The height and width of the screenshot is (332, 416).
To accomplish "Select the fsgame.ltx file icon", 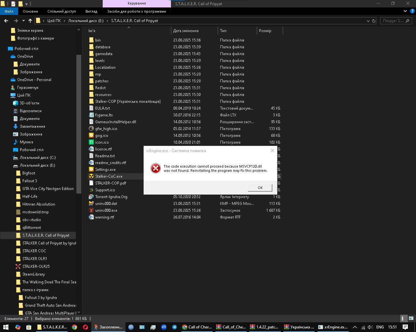I will [91, 115].
